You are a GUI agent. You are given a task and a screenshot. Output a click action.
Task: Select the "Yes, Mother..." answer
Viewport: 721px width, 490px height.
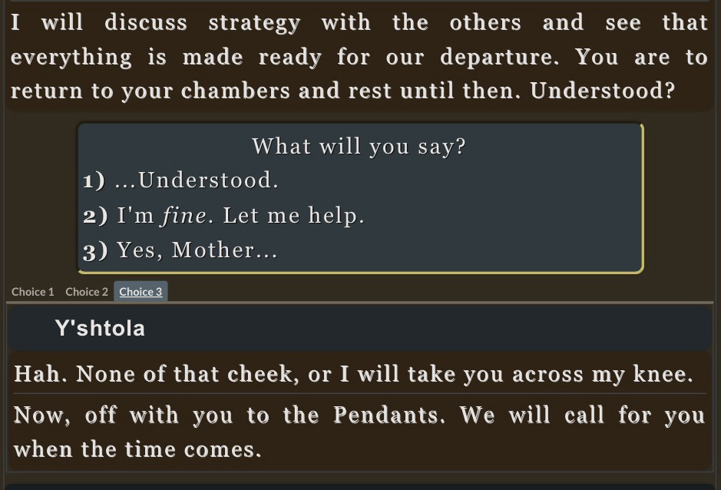197,251
